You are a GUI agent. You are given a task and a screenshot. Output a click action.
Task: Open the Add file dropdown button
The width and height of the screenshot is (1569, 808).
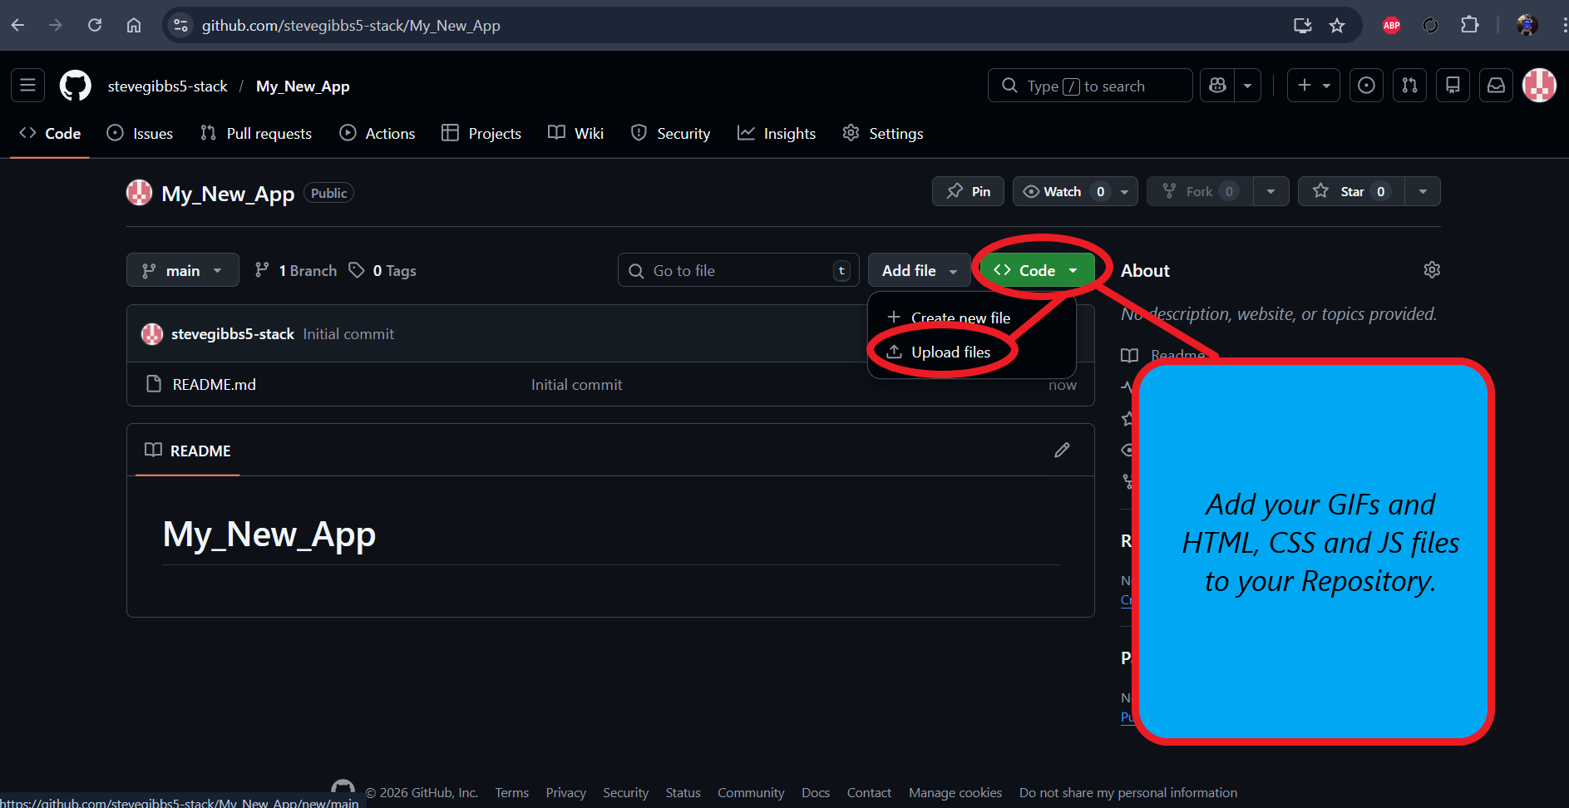pos(920,270)
